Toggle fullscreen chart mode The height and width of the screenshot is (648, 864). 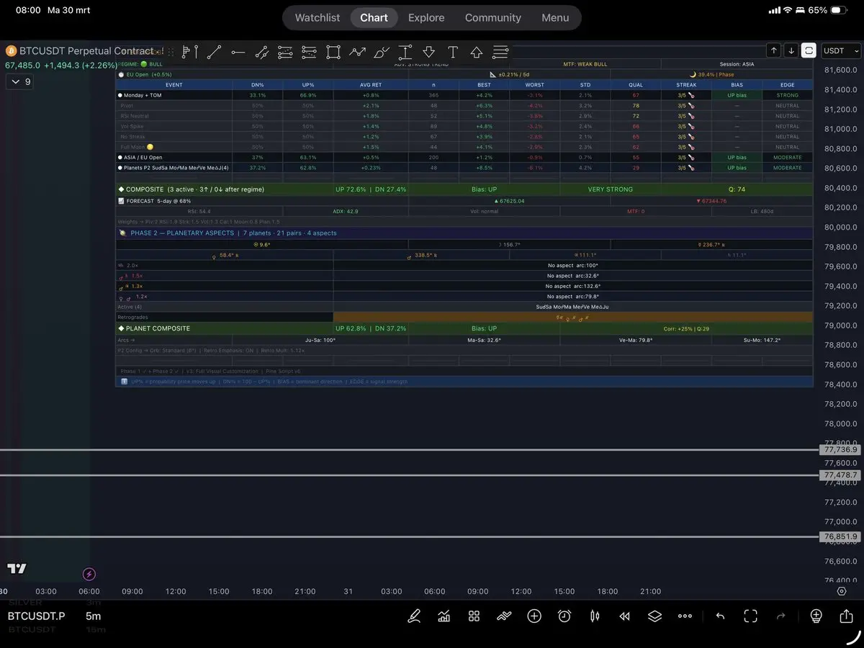coord(750,616)
